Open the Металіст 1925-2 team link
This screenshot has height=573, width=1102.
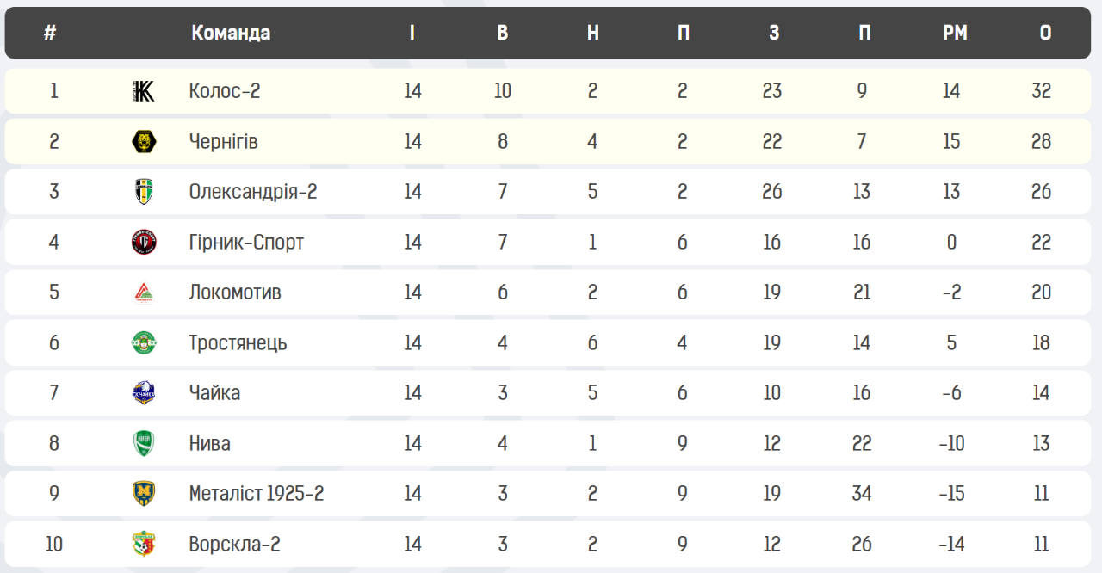point(257,494)
